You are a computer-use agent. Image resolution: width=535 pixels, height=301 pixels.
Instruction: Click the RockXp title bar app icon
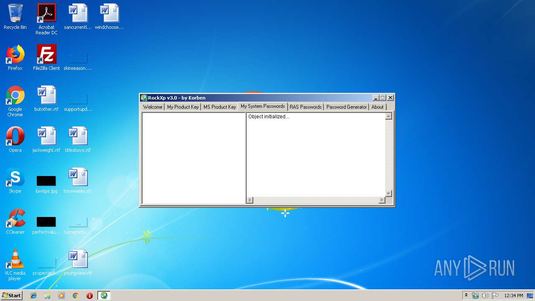144,98
